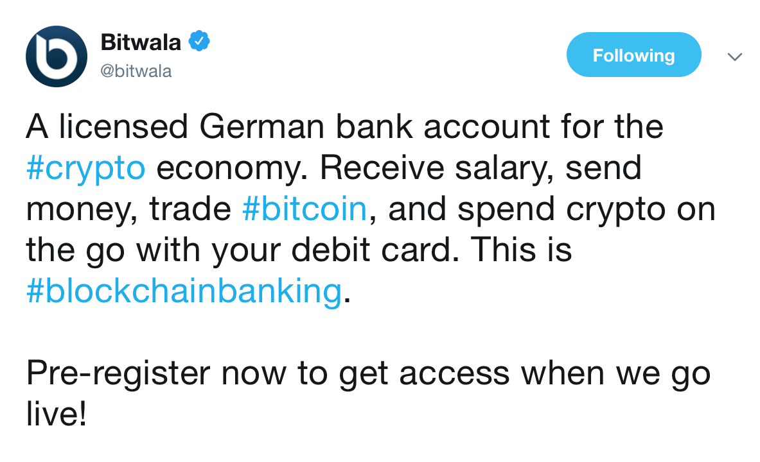Open the #blockchainbanking hashtag
The height and width of the screenshot is (462, 760).
coord(184,291)
